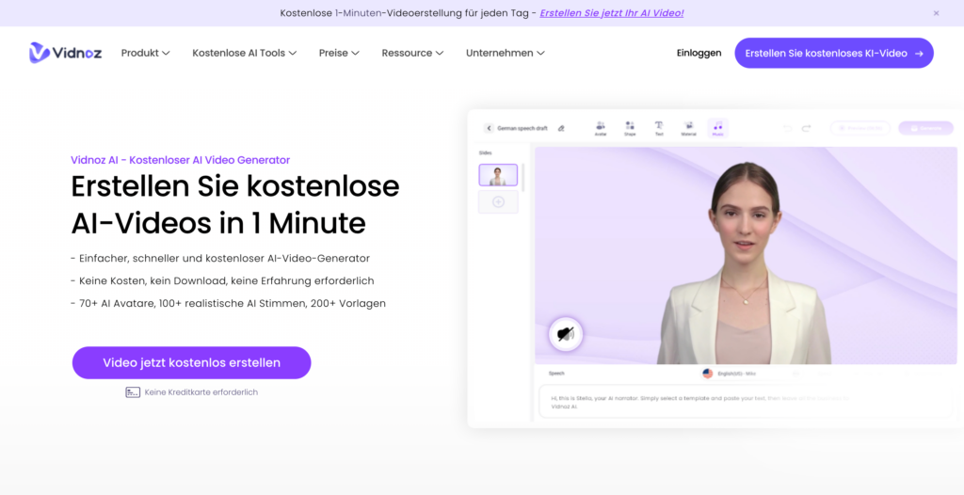Click the add slide plus button
Image resolution: width=964 pixels, height=495 pixels.
[x=498, y=201]
